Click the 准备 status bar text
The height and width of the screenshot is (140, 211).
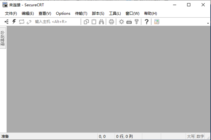pyautogui.click(x=5, y=136)
